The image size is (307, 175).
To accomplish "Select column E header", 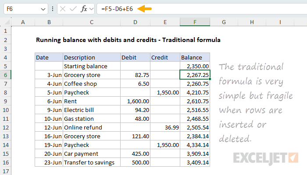I will pyautogui.click(x=165, y=22).
